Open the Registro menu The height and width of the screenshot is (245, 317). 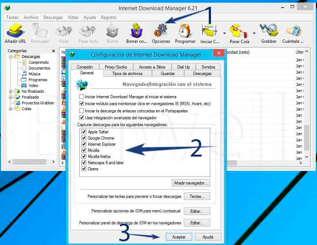(x=109, y=17)
